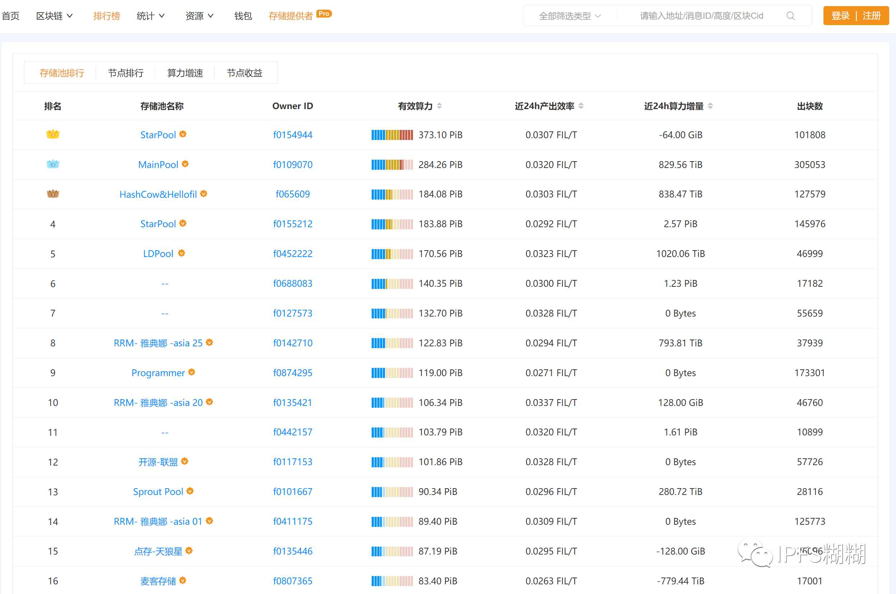
Task: Click verified badge next to HashCow&Hellofil
Action: coord(204,193)
